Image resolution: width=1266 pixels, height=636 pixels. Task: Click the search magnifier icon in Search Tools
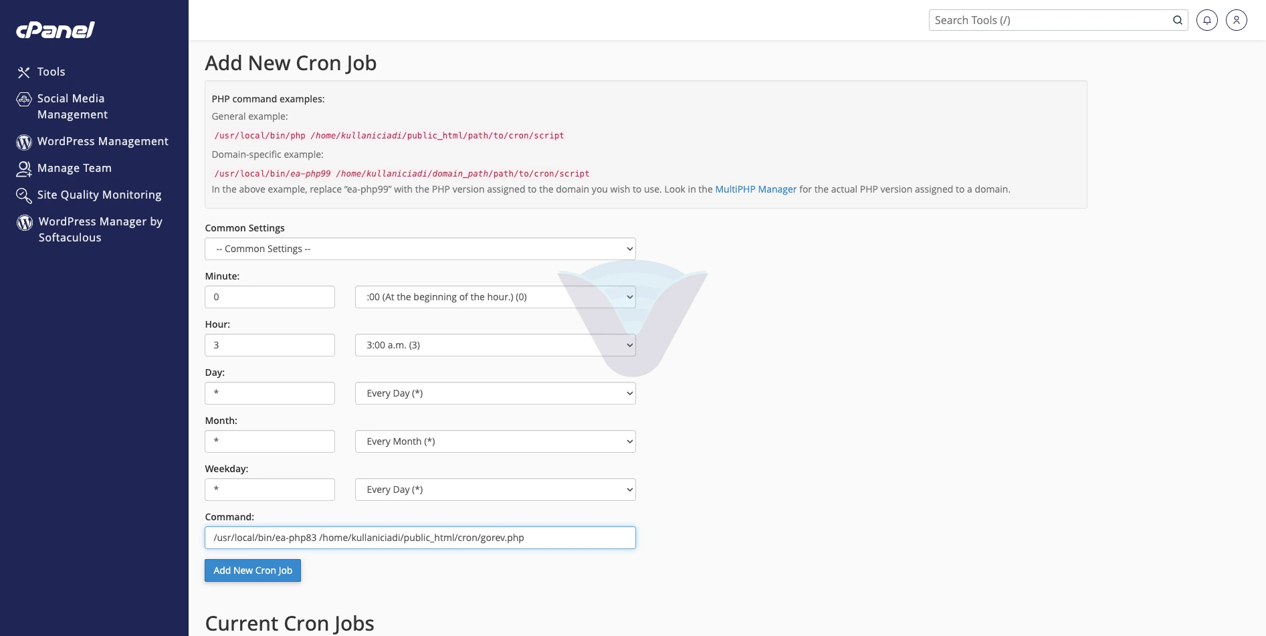point(1177,20)
